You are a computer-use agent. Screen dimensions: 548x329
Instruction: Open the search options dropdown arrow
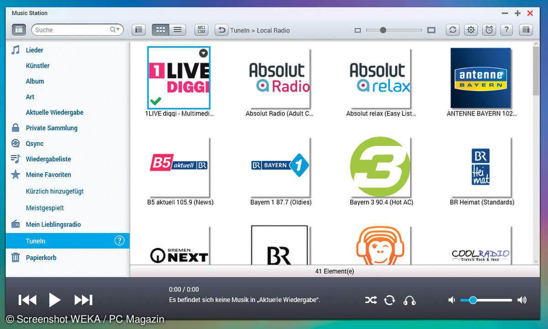(x=118, y=30)
